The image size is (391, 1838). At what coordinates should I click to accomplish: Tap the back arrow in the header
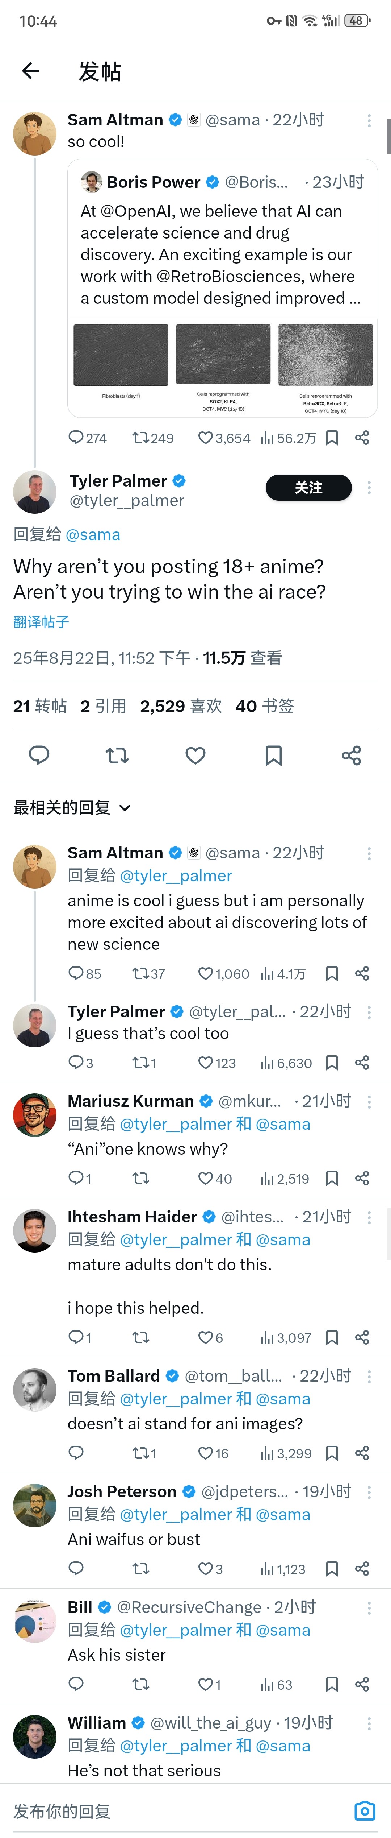click(x=31, y=71)
